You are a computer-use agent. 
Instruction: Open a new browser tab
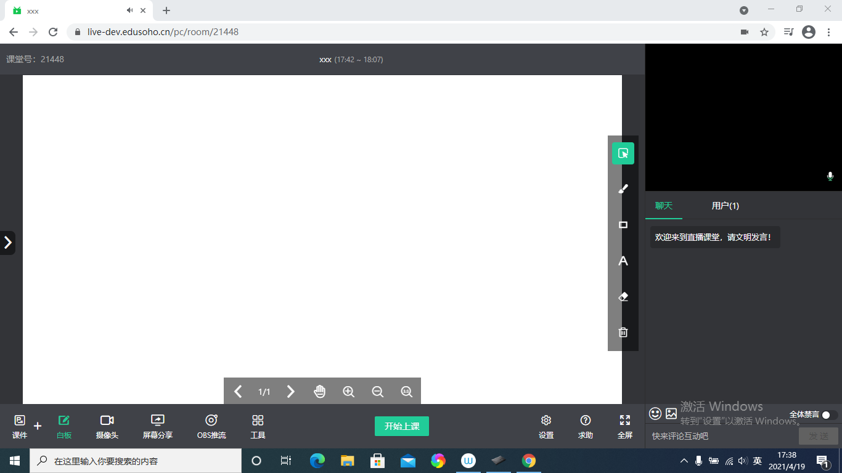coord(166,10)
